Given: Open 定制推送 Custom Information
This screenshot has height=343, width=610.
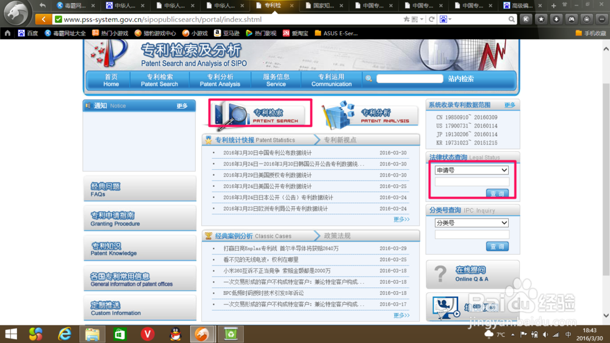Looking at the screenshot, I should (x=140, y=308).
